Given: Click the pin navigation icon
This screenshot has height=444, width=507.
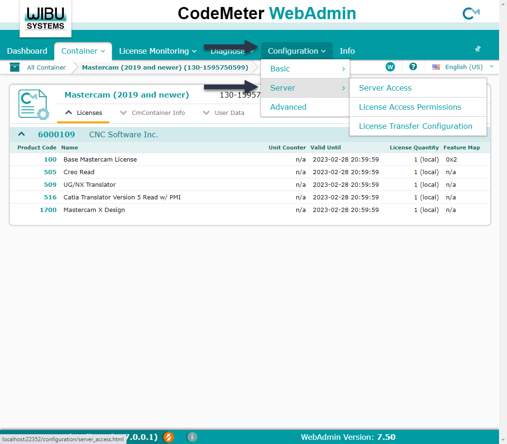Looking at the screenshot, I should coord(478,49).
